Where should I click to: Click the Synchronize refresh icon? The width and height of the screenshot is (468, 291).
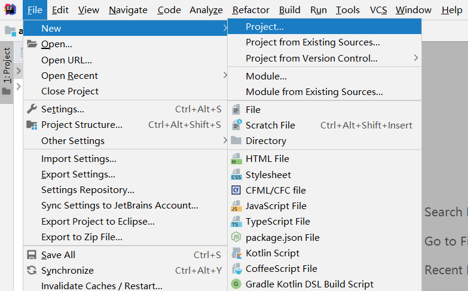tap(32, 271)
